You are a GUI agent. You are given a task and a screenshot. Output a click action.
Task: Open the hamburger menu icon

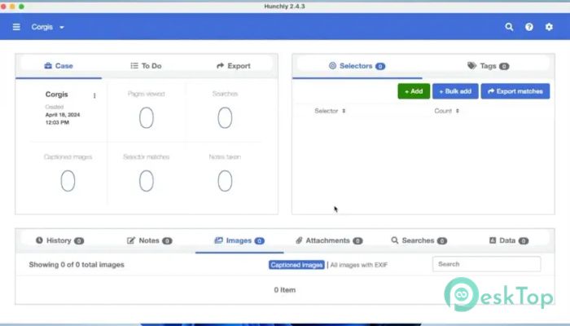(x=16, y=27)
